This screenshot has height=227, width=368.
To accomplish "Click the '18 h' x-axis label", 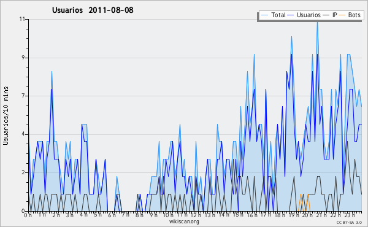I will [280, 215].
